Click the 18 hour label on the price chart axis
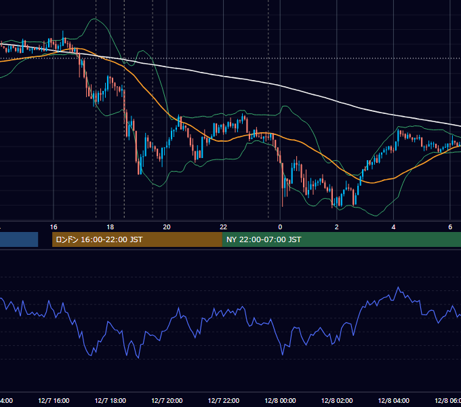The image size is (461, 407). coord(110,227)
